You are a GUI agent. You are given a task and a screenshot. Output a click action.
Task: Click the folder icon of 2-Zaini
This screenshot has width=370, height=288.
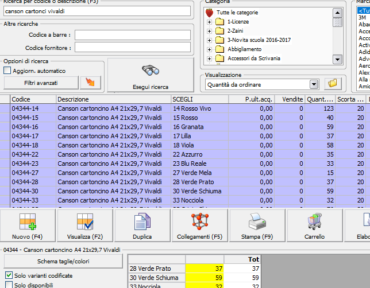(219, 31)
